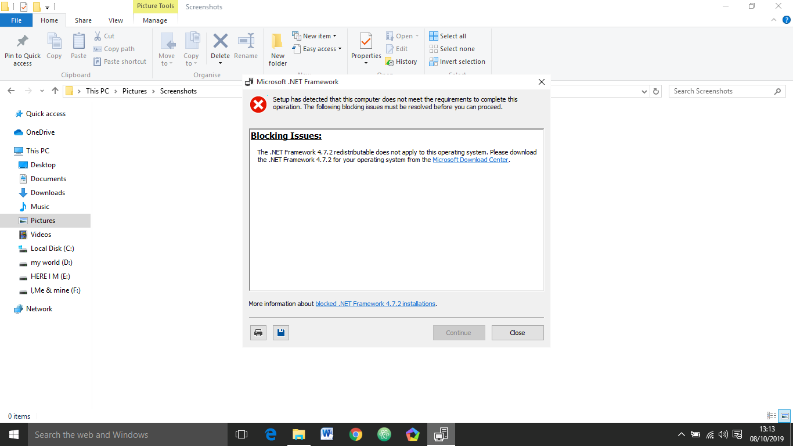The height and width of the screenshot is (446, 793).
Task: Click the save floppy disk icon
Action: click(x=281, y=333)
